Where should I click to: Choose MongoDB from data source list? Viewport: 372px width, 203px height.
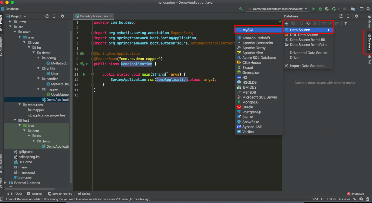[258, 102]
